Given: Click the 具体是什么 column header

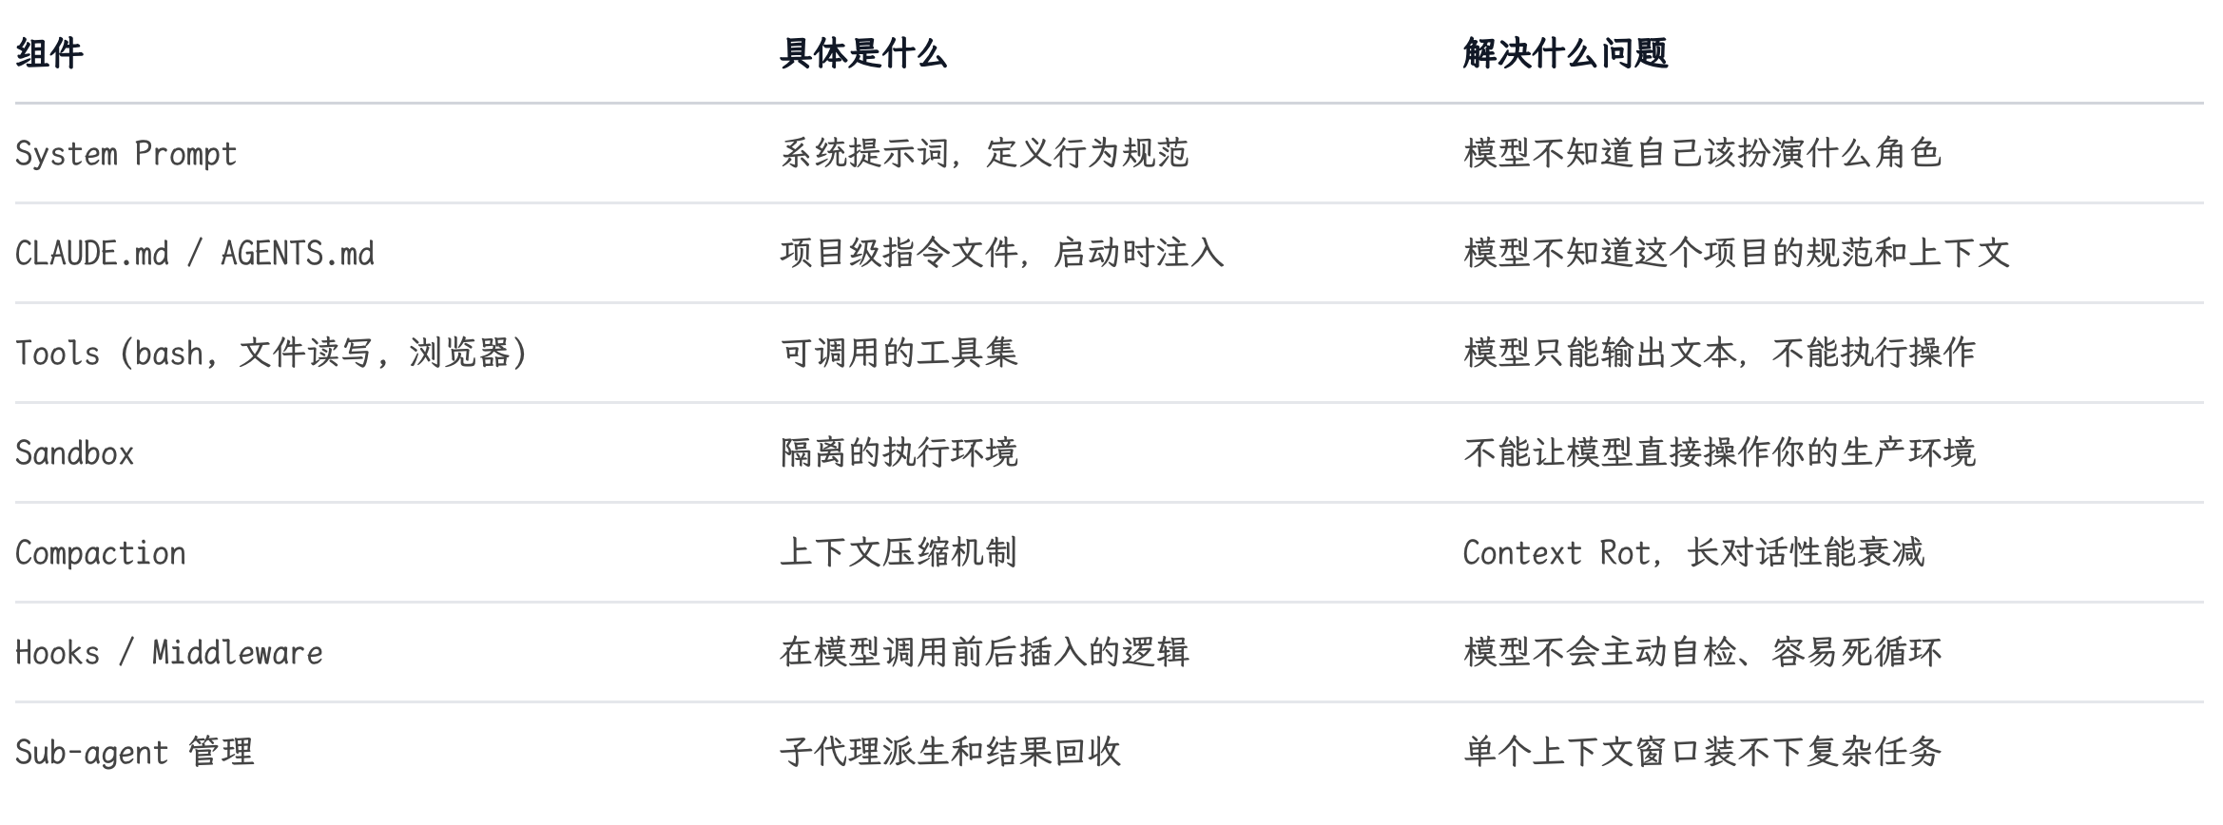Looking at the screenshot, I should coord(862,53).
